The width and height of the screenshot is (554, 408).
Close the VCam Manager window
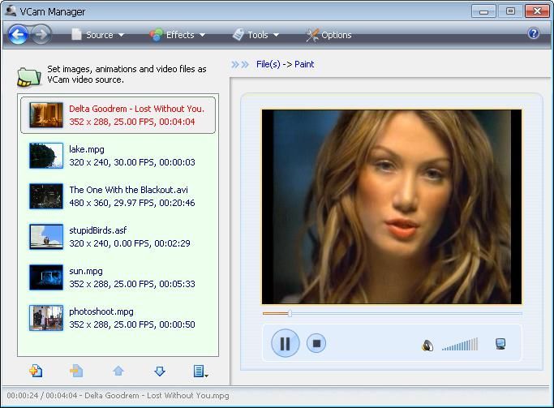537,11
